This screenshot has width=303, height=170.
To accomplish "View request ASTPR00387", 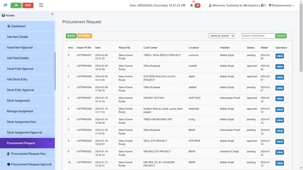I will [280, 99].
